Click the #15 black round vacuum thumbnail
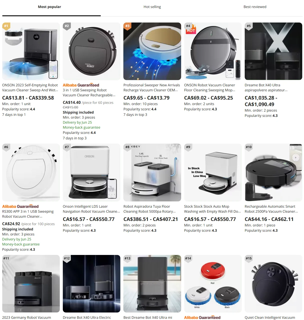This screenshot has height=320, width=304. pyautogui.click(x=273, y=284)
